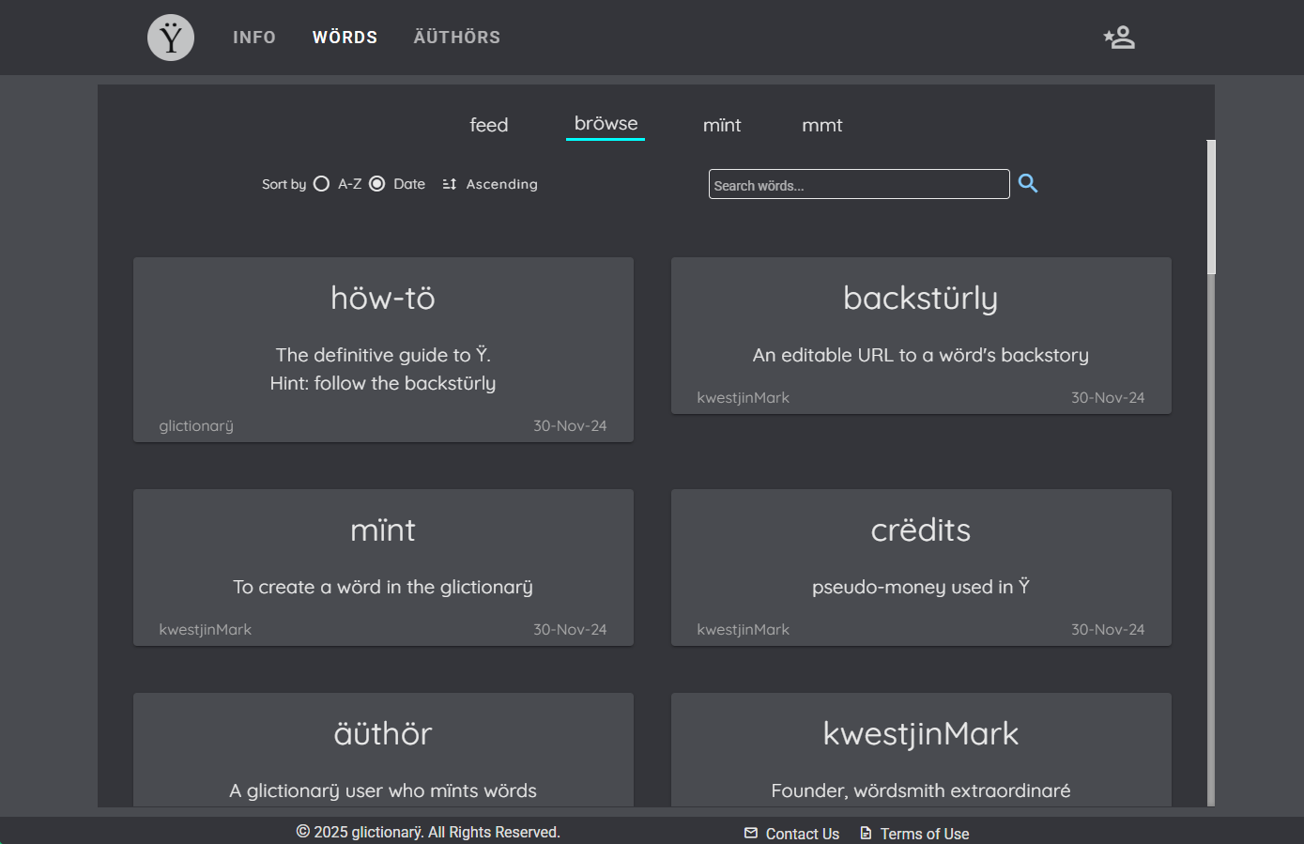Viewport: 1304px width, 844px height.
Task: Select the A-Z sort radio button
Action: click(x=322, y=184)
